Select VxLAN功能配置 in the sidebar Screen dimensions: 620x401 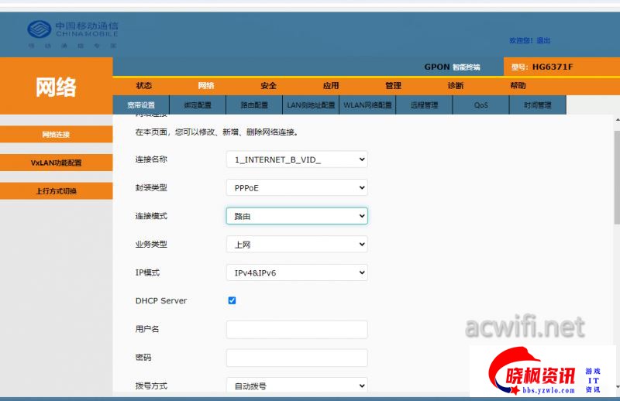56,163
